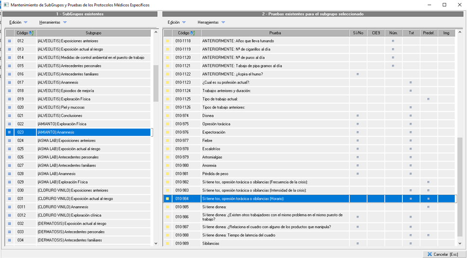
Task: Click the blue icon beside subgroup 030
Action: point(10,191)
